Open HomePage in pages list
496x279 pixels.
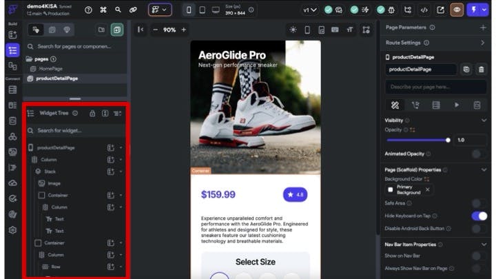(50, 69)
